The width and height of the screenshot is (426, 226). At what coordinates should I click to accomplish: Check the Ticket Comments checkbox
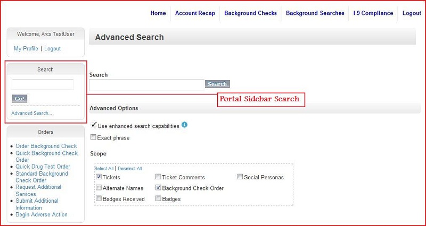pos(158,177)
